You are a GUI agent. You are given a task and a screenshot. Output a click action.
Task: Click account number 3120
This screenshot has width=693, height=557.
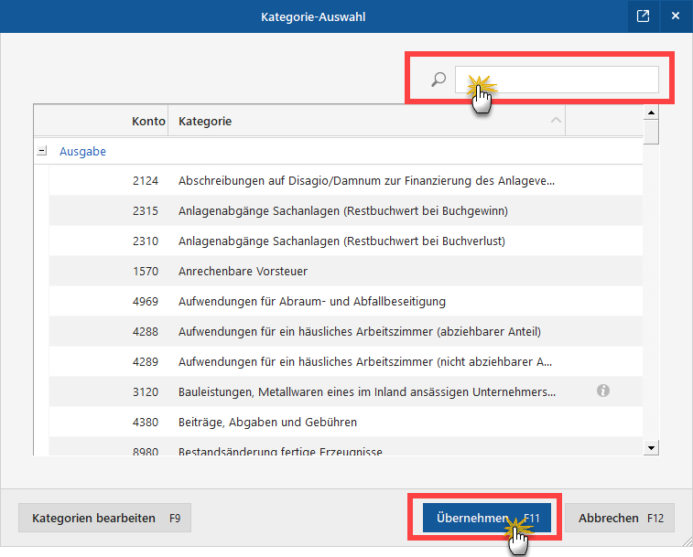[x=146, y=391]
